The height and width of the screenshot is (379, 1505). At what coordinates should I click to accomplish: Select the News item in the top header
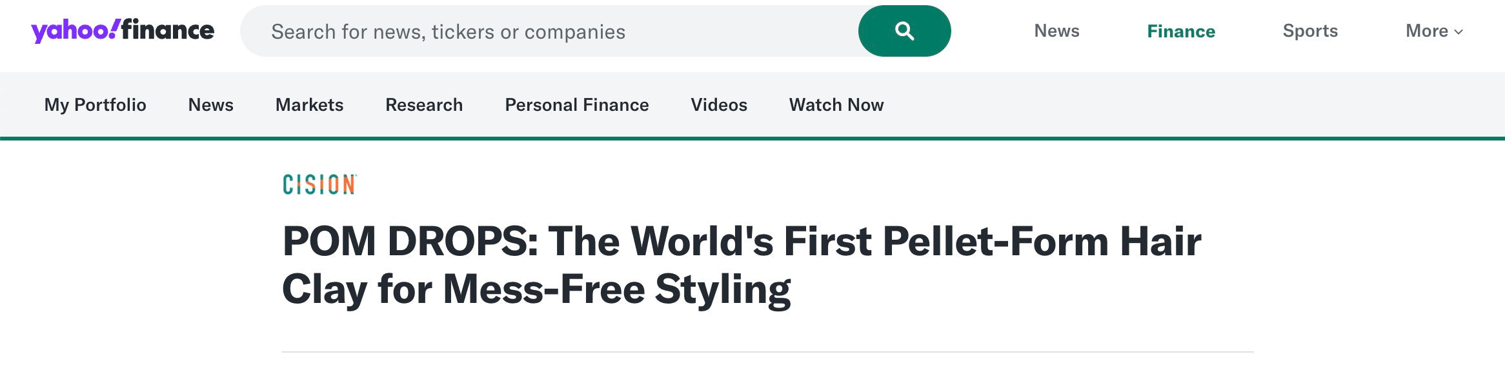click(x=1056, y=30)
